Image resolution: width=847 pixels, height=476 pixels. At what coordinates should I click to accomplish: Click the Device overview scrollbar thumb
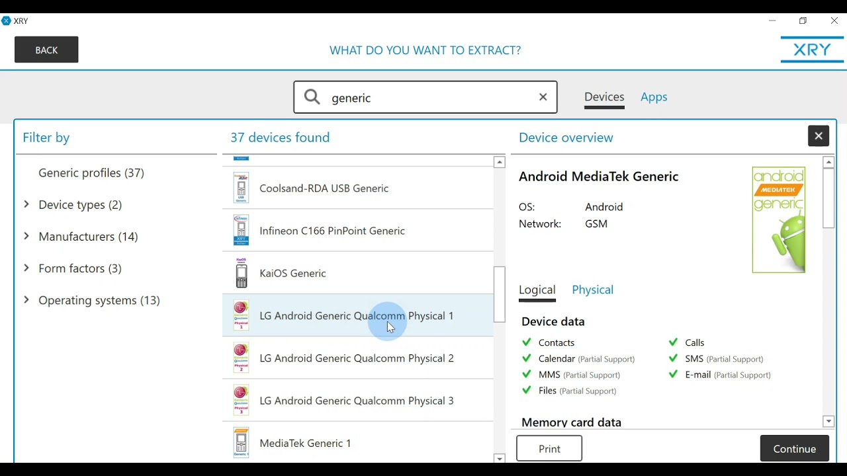[828, 198]
